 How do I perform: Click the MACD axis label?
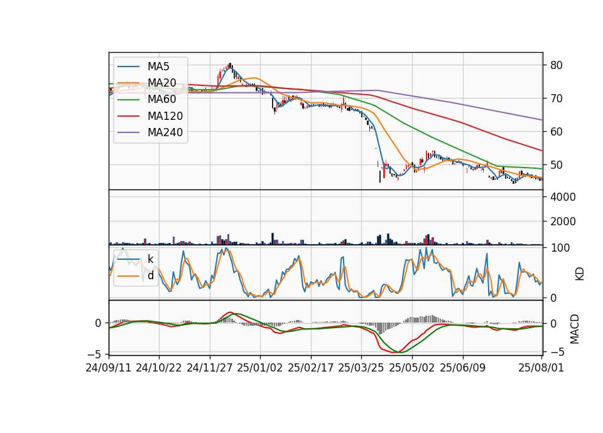pos(574,329)
